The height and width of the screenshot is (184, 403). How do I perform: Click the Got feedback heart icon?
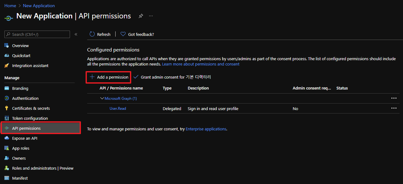point(123,34)
